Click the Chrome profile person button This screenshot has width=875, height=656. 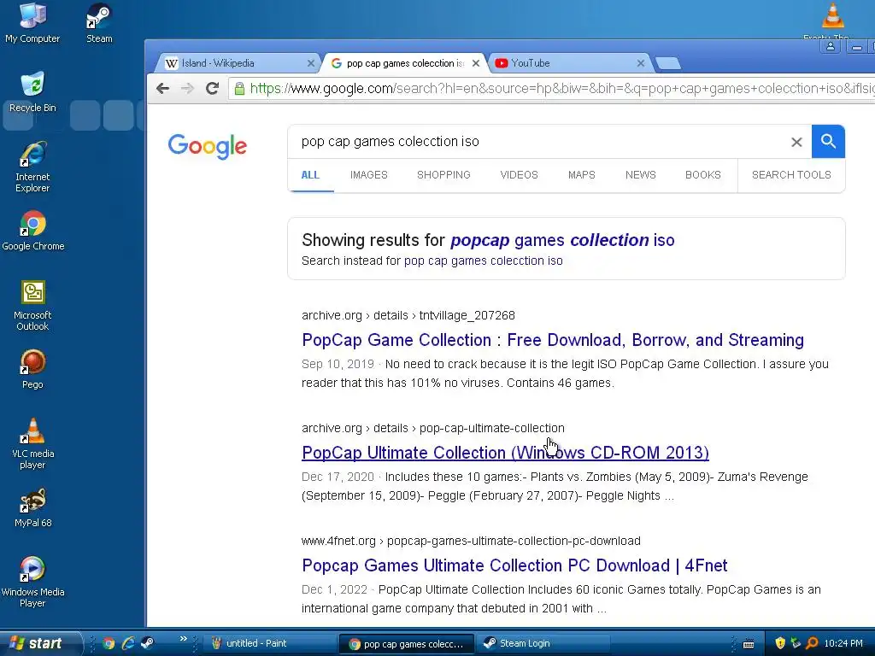(831, 46)
